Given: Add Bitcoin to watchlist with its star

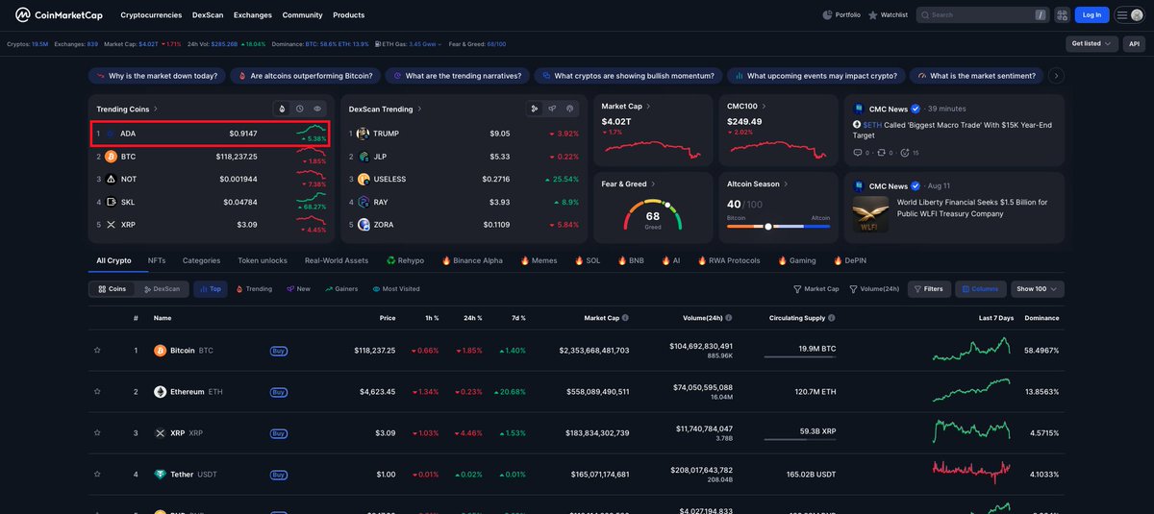Looking at the screenshot, I should point(97,351).
